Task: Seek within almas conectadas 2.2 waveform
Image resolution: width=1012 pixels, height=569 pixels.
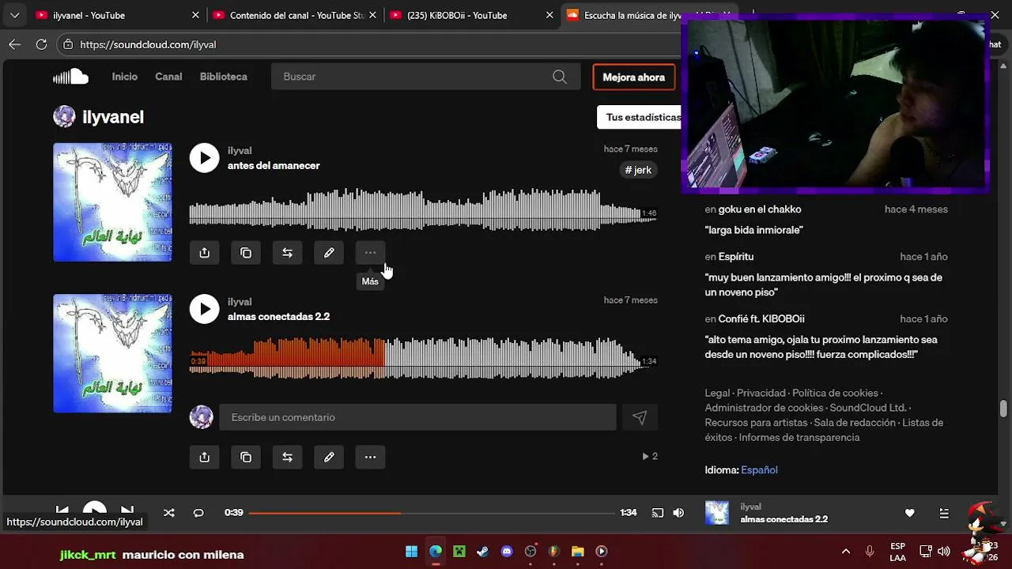Action: tap(423, 360)
